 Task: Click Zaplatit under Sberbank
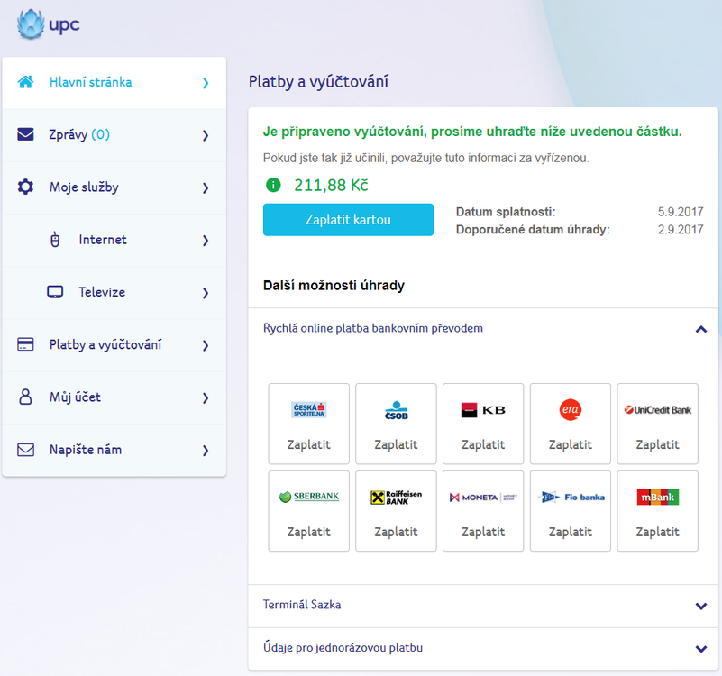(x=308, y=532)
